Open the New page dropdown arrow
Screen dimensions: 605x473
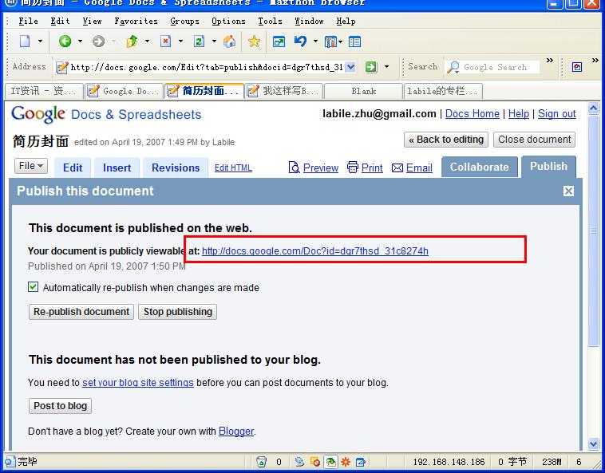(x=40, y=41)
